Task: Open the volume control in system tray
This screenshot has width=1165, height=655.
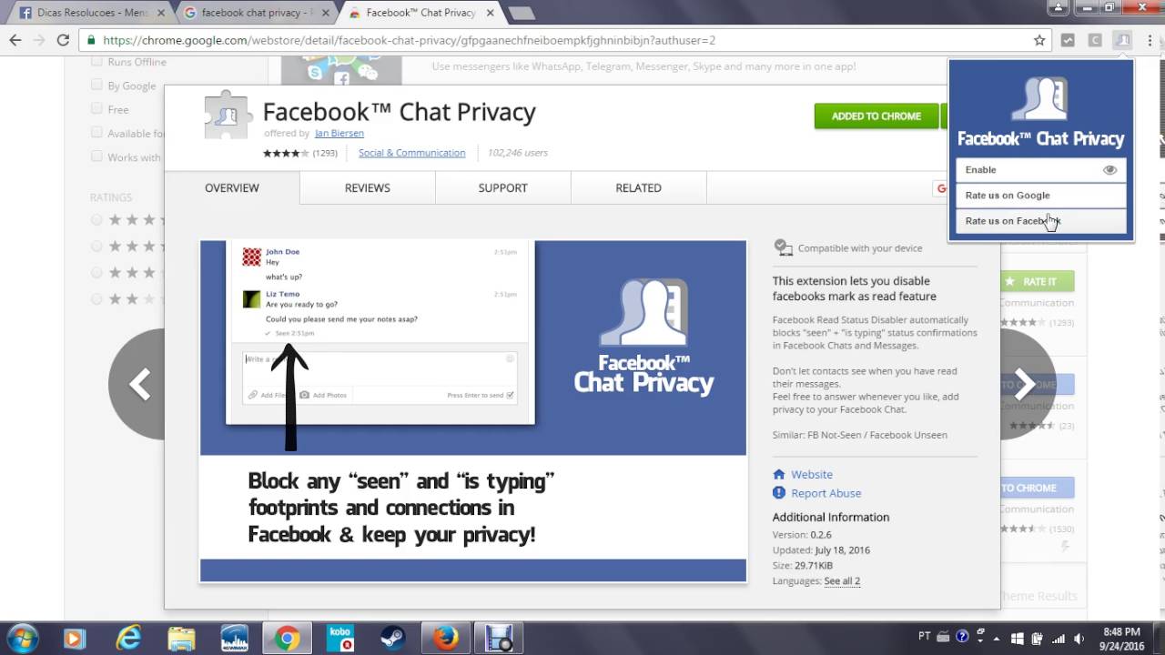Action: 1079,638
